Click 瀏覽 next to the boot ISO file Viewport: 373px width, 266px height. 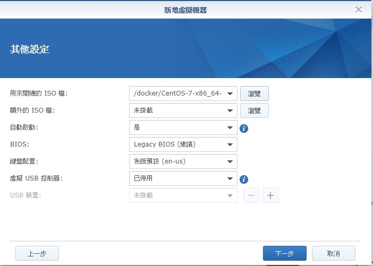pos(255,93)
